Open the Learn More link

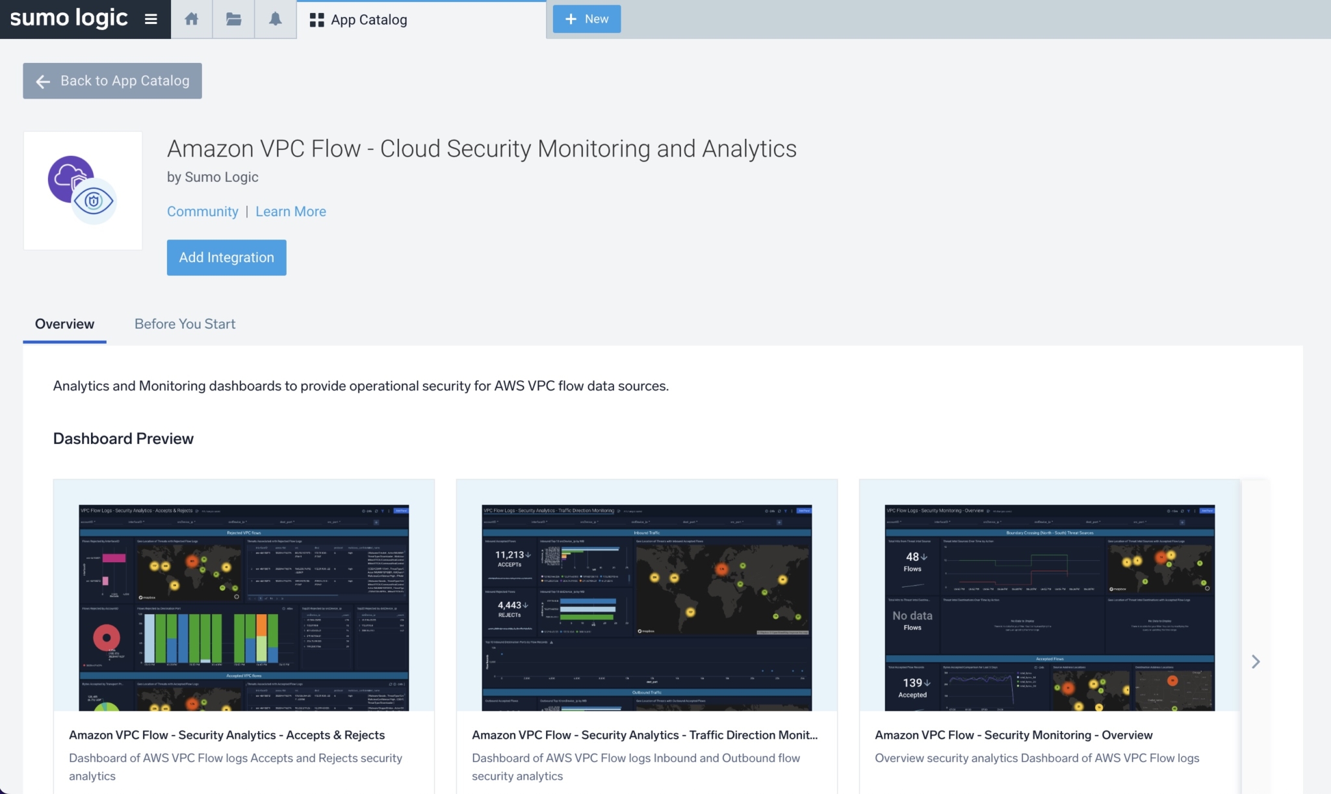pos(291,212)
